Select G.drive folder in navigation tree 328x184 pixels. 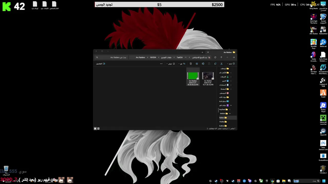point(223,126)
